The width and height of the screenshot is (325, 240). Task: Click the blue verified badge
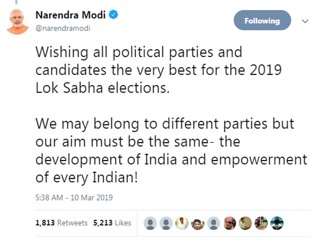pyautogui.click(x=114, y=15)
